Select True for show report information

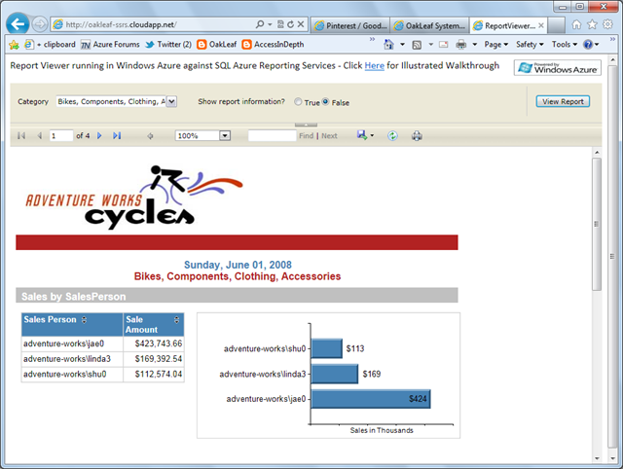[x=298, y=101]
